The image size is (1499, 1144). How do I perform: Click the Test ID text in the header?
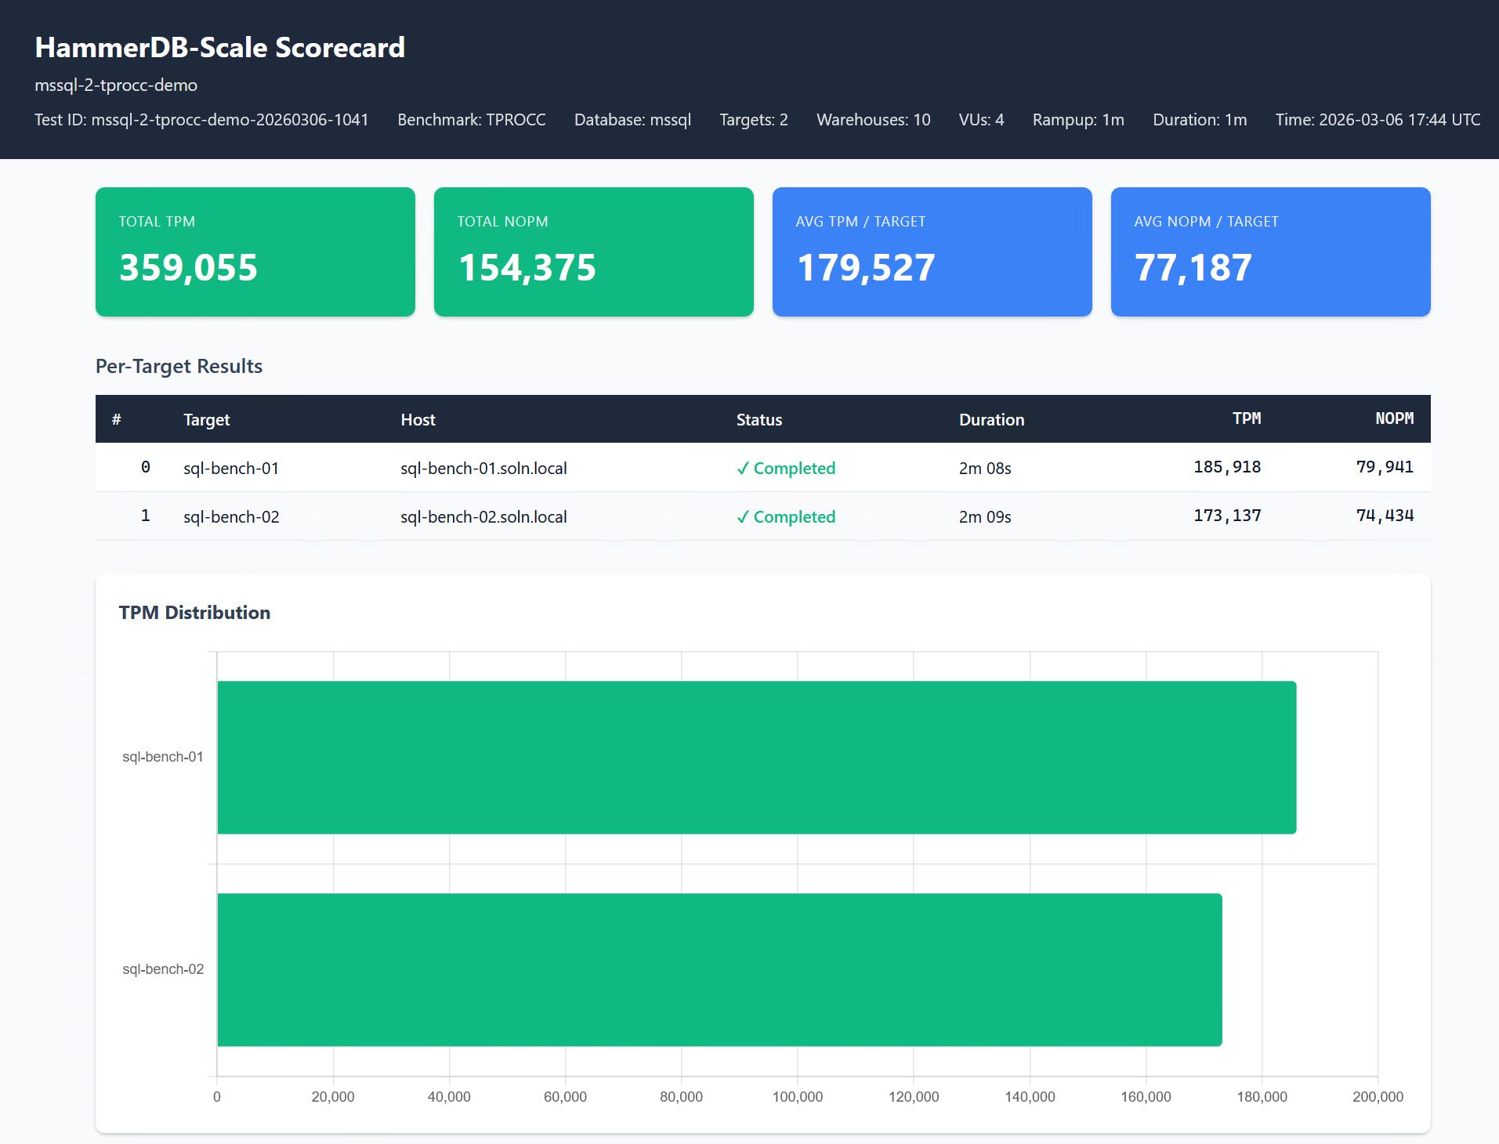click(201, 120)
